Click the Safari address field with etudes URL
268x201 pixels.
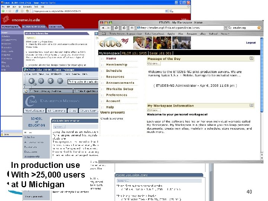coord(180,28)
